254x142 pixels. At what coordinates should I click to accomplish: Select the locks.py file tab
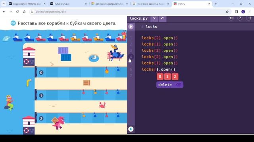click(139, 19)
